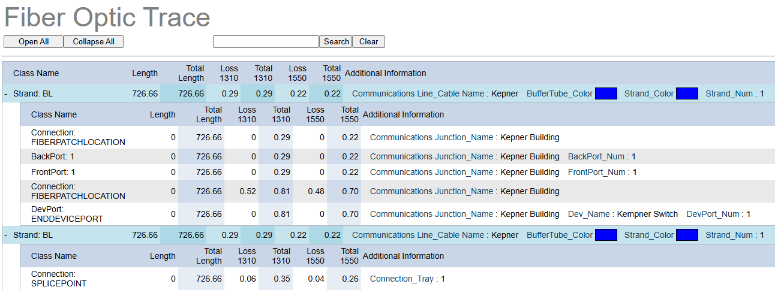Click the top-level Total Length header
Screen dimensions: 775x290
click(191, 73)
